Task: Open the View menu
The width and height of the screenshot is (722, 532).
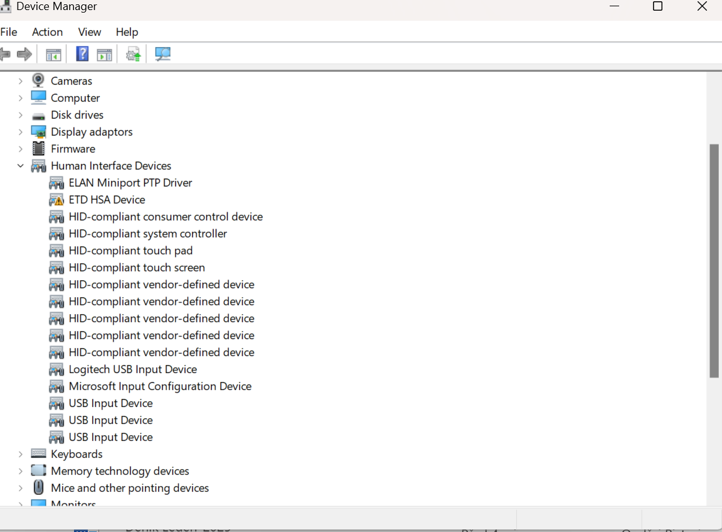Action: [x=89, y=32]
